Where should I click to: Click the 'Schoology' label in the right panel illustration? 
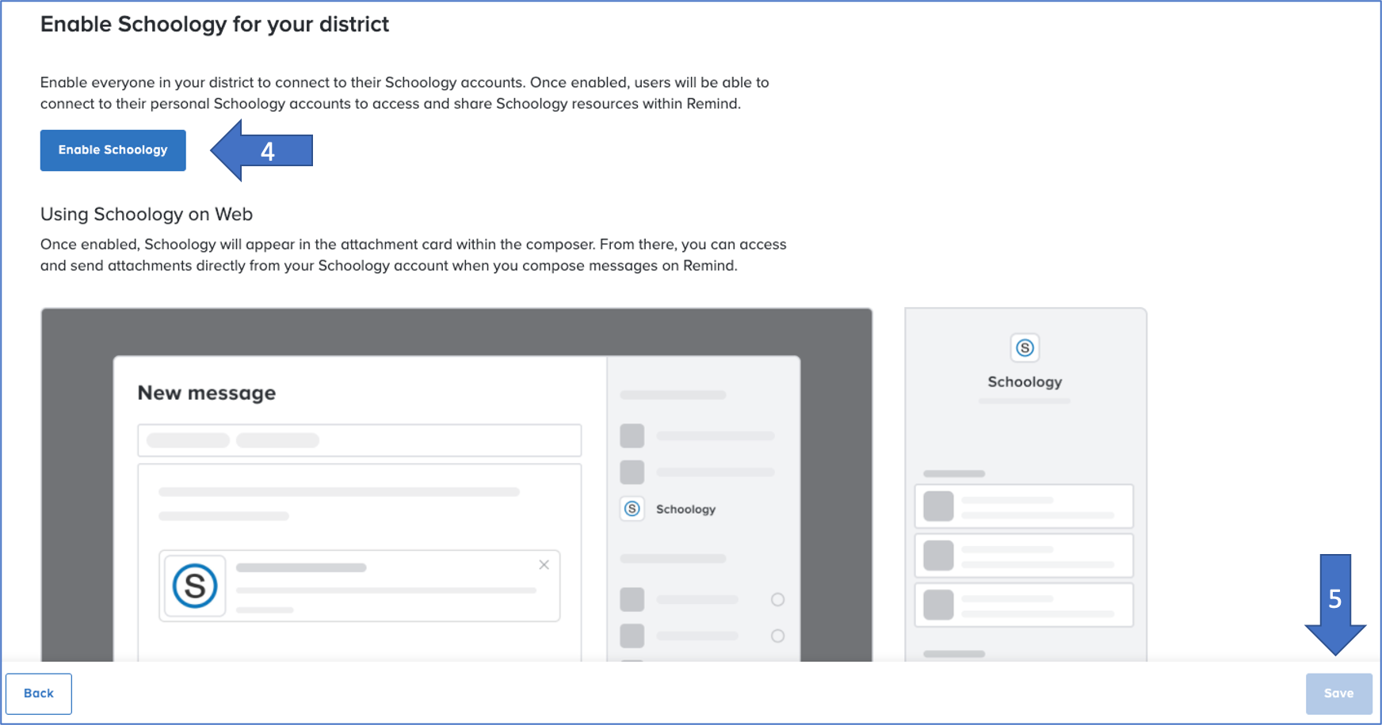pos(1025,381)
